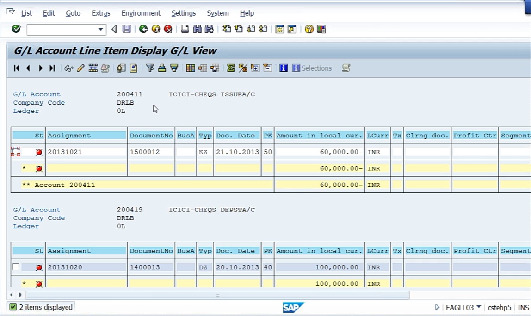Tick the checkbox for assignment 20131020 row
This screenshot has height=316, width=531.
(x=16, y=267)
